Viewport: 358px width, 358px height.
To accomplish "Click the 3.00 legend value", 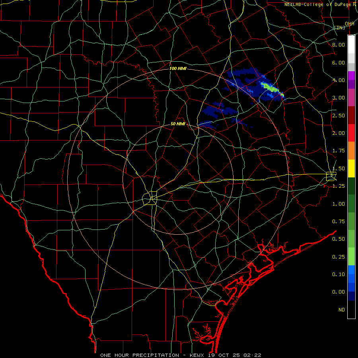I will [x=339, y=98].
